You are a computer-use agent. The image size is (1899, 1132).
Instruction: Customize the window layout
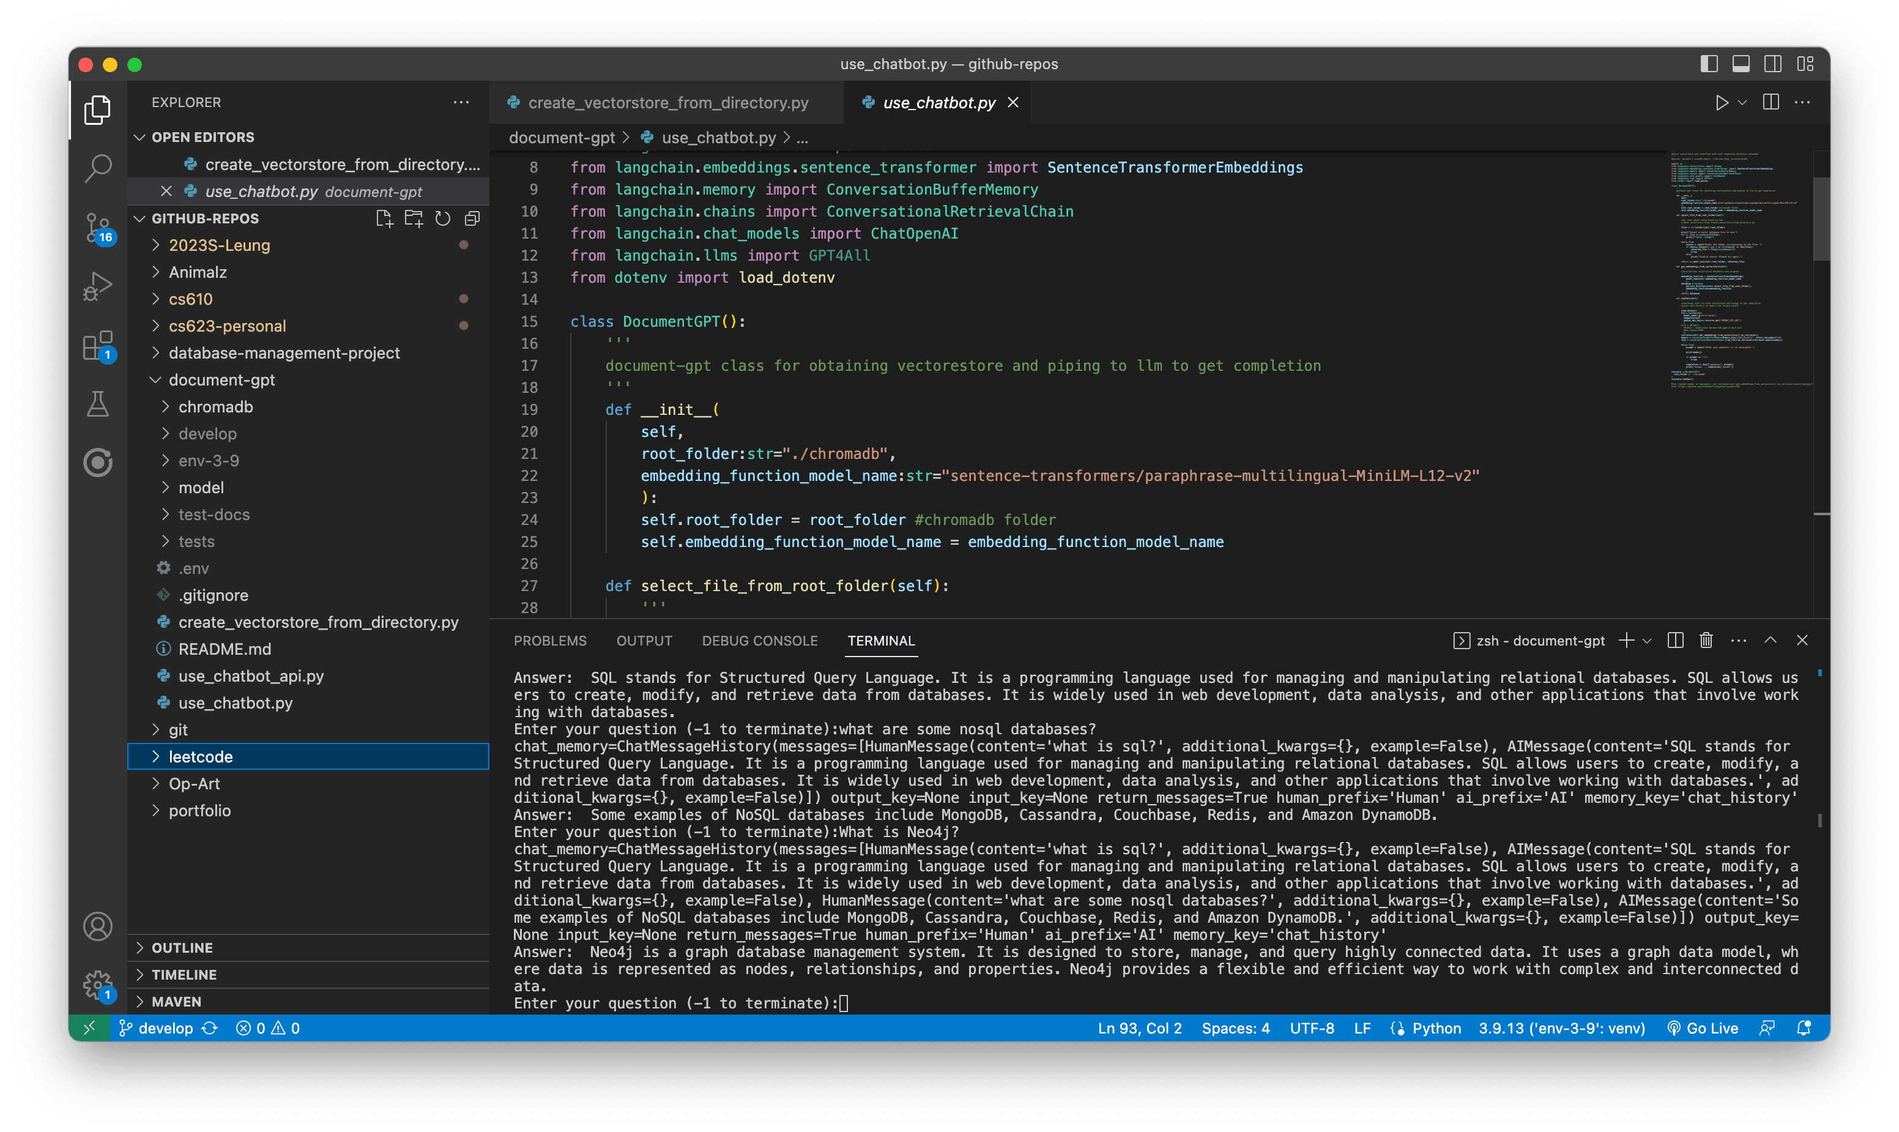click(x=1805, y=64)
